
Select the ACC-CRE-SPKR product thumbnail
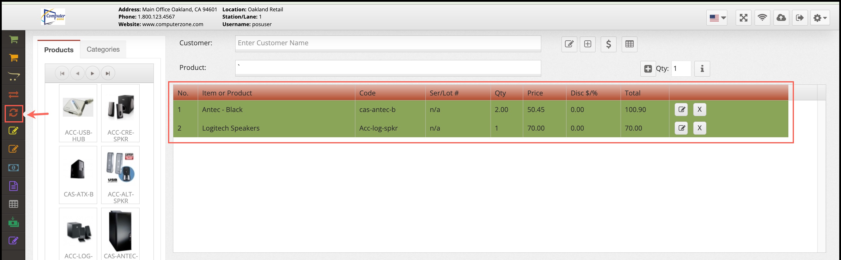click(x=120, y=113)
